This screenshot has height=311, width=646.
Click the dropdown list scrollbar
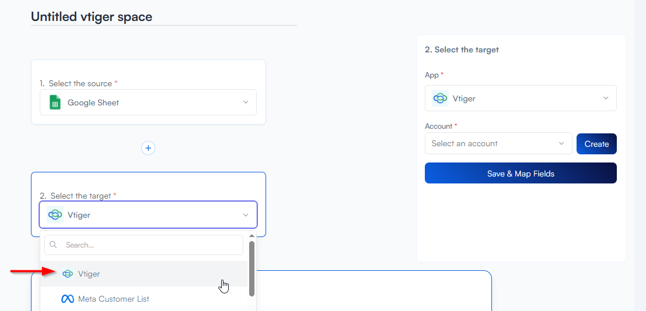(252, 268)
